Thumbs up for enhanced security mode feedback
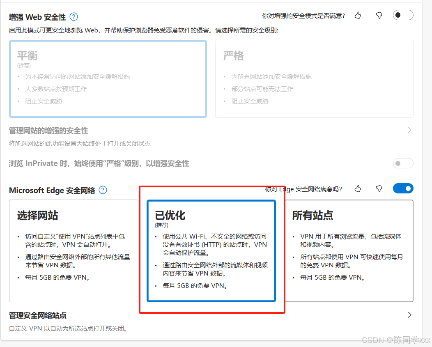432x347 pixels. 358,16
